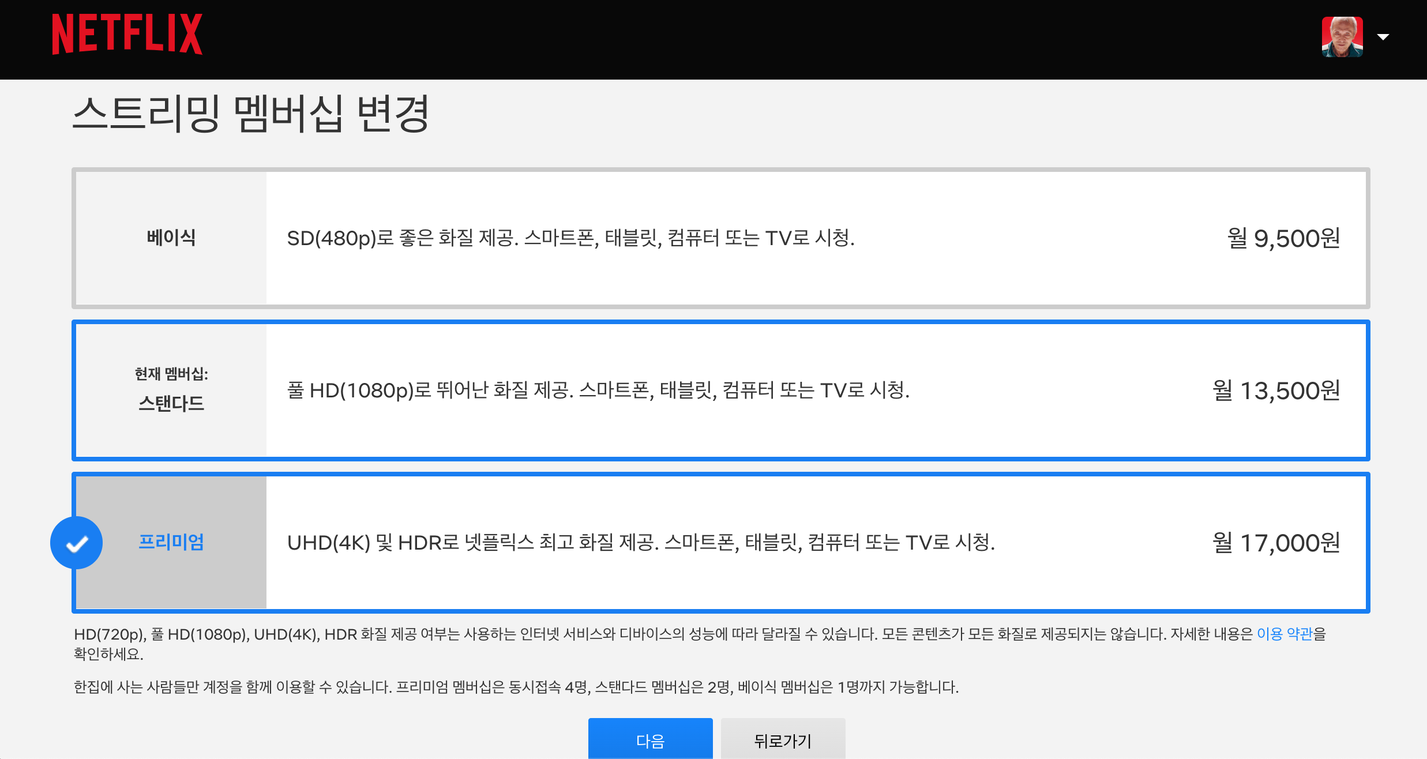Open the profile avatar menu
Image resolution: width=1427 pixels, height=759 pixels.
(1342, 37)
